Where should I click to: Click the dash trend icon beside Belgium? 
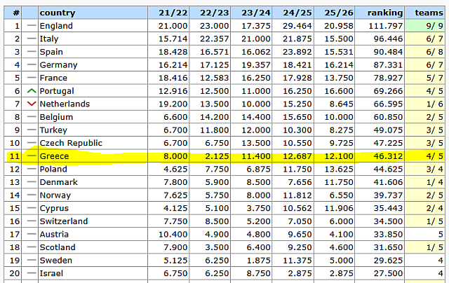point(31,117)
